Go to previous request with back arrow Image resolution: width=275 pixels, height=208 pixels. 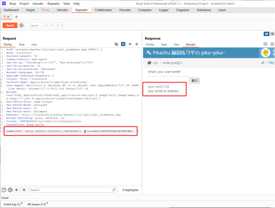[46, 25]
